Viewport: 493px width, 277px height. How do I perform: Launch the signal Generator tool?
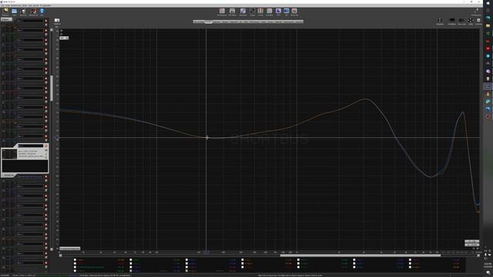click(x=243, y=12)
